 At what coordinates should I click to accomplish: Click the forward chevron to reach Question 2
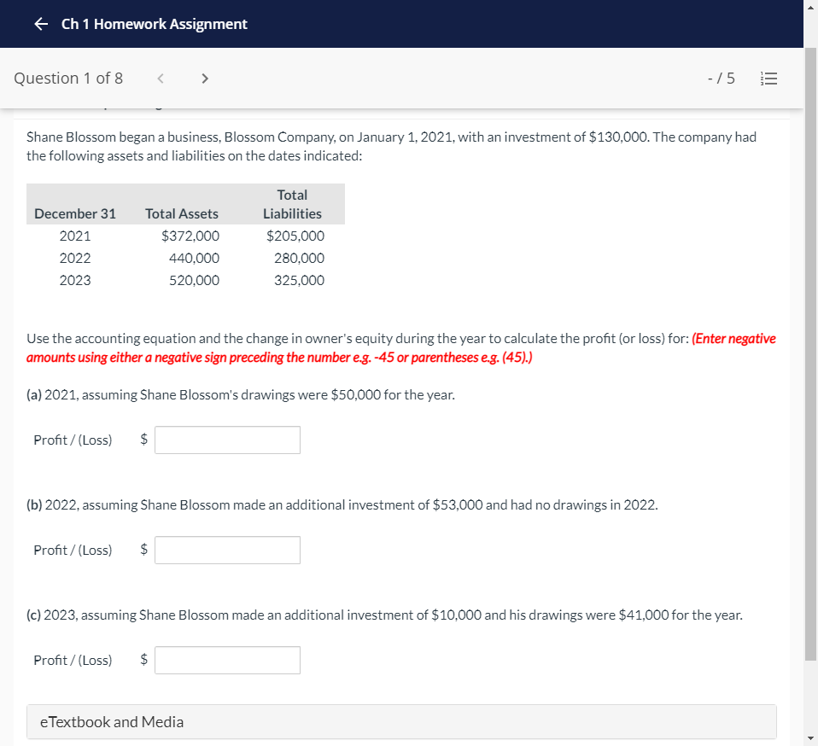click(x=205, y=78)
